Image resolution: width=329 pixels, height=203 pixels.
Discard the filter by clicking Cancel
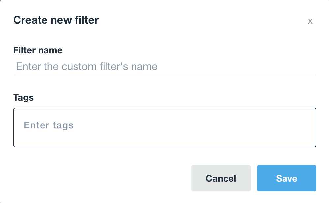[221, 178]
